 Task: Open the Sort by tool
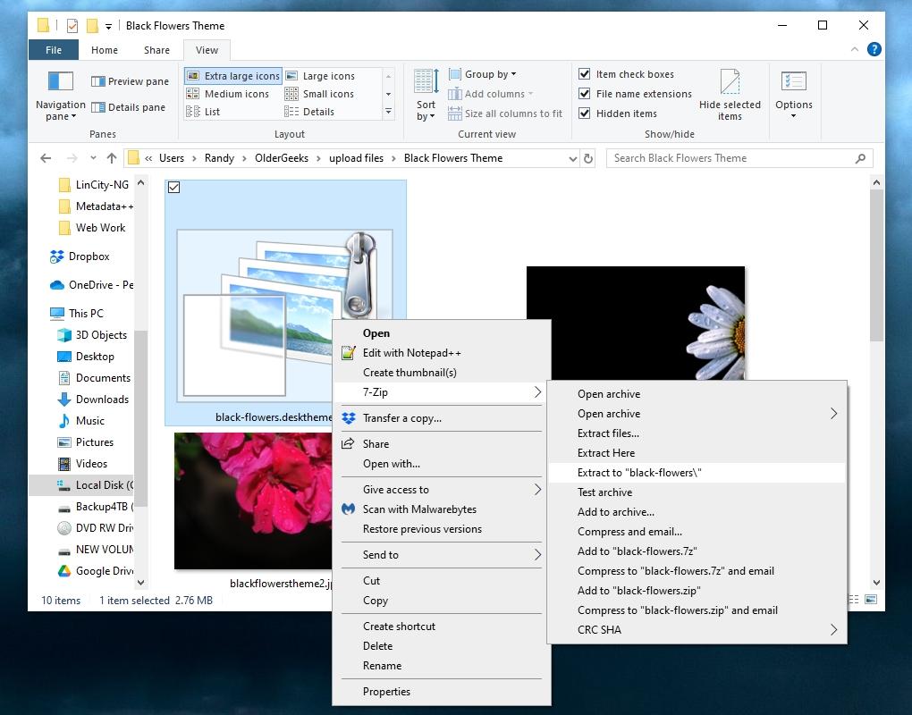(x=425, y=93)
